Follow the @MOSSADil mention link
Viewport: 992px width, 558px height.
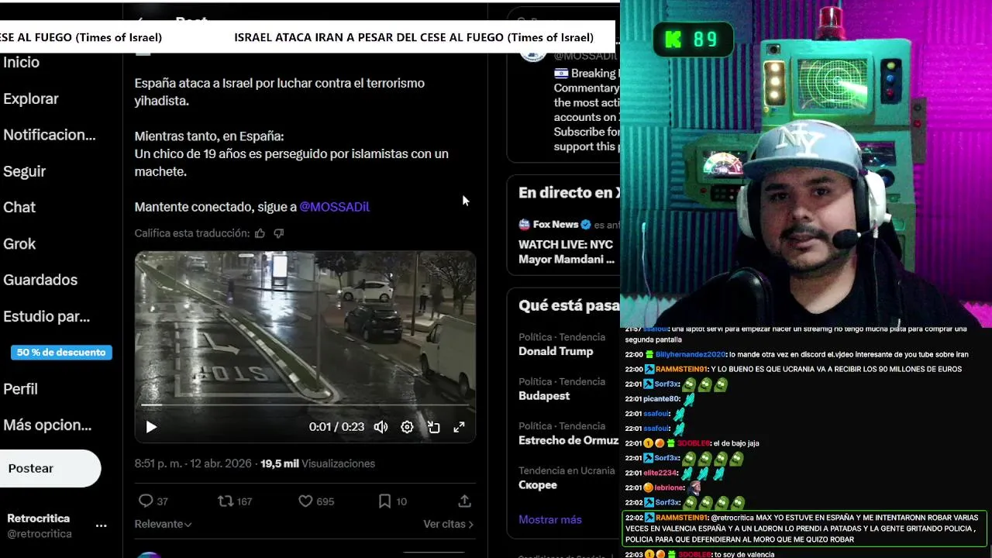pos(334,207)
